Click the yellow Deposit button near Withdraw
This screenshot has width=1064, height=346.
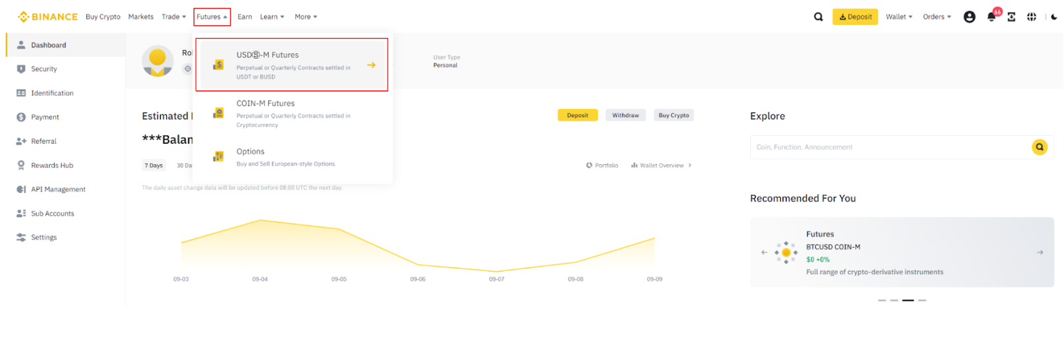pos(577,115)
